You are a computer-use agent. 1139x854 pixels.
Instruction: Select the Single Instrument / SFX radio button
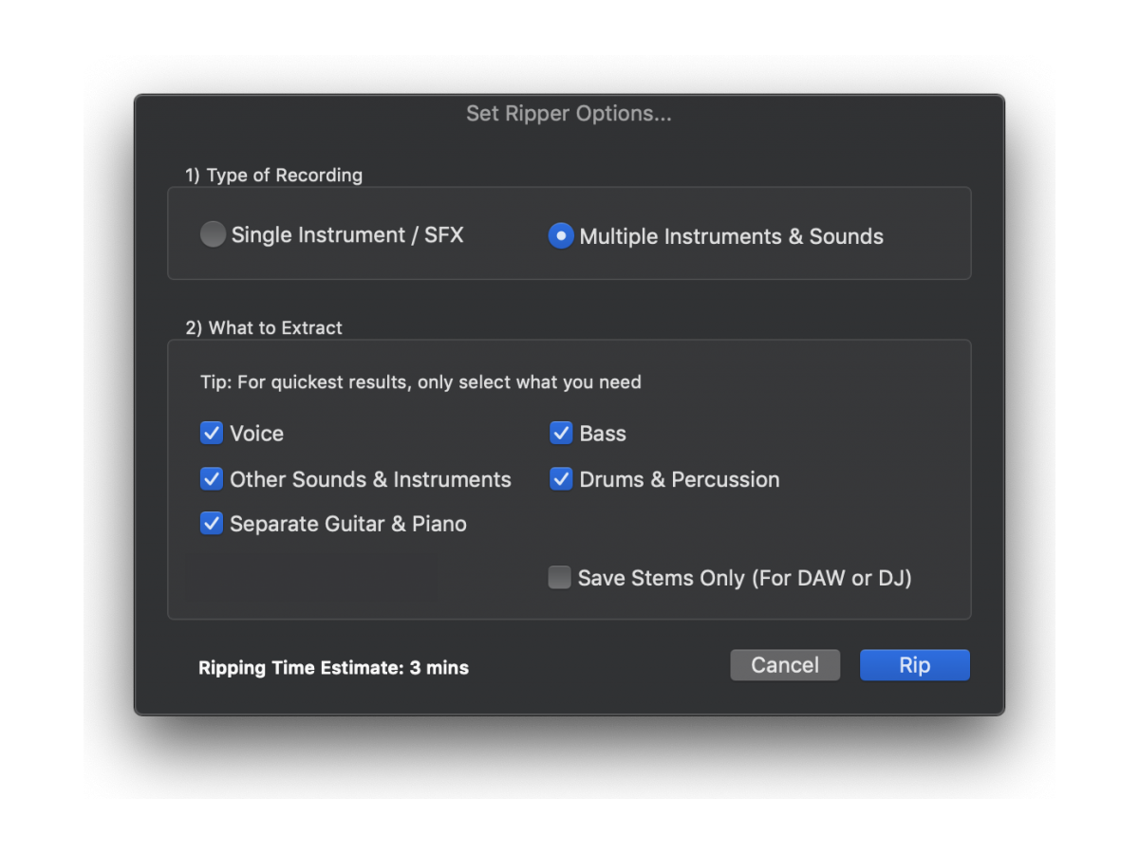pyautogui.click(x=213, y=234)
